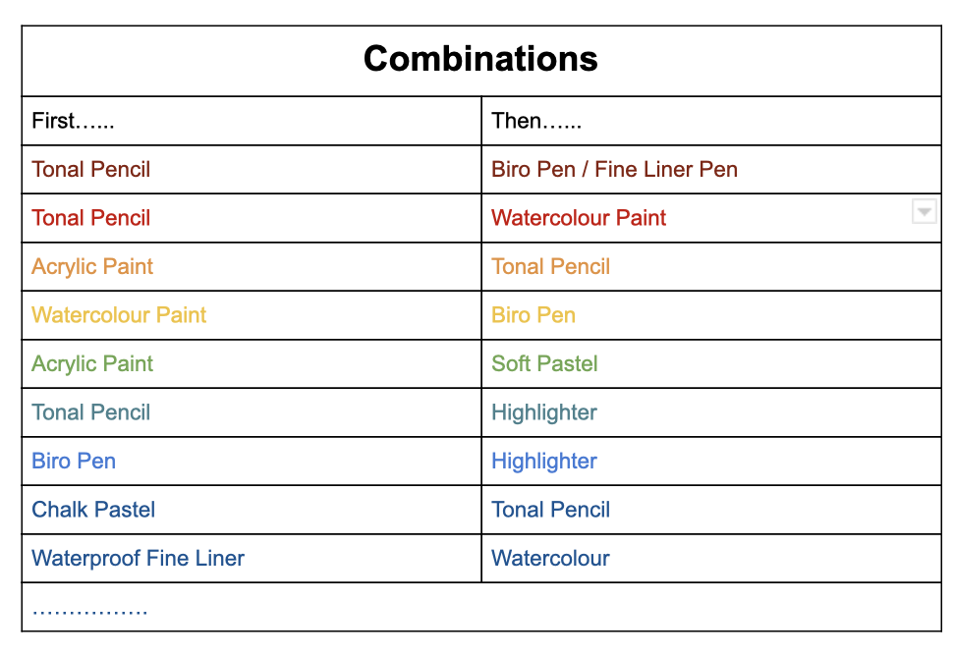Viewport: 955px width, 656px height.
Task: Click the yellow Biro Pen text
Action: [x=534, y=315]
